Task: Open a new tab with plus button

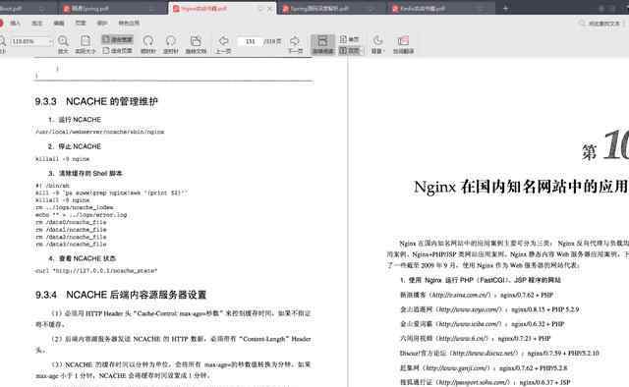Action: tap(505, 8)
